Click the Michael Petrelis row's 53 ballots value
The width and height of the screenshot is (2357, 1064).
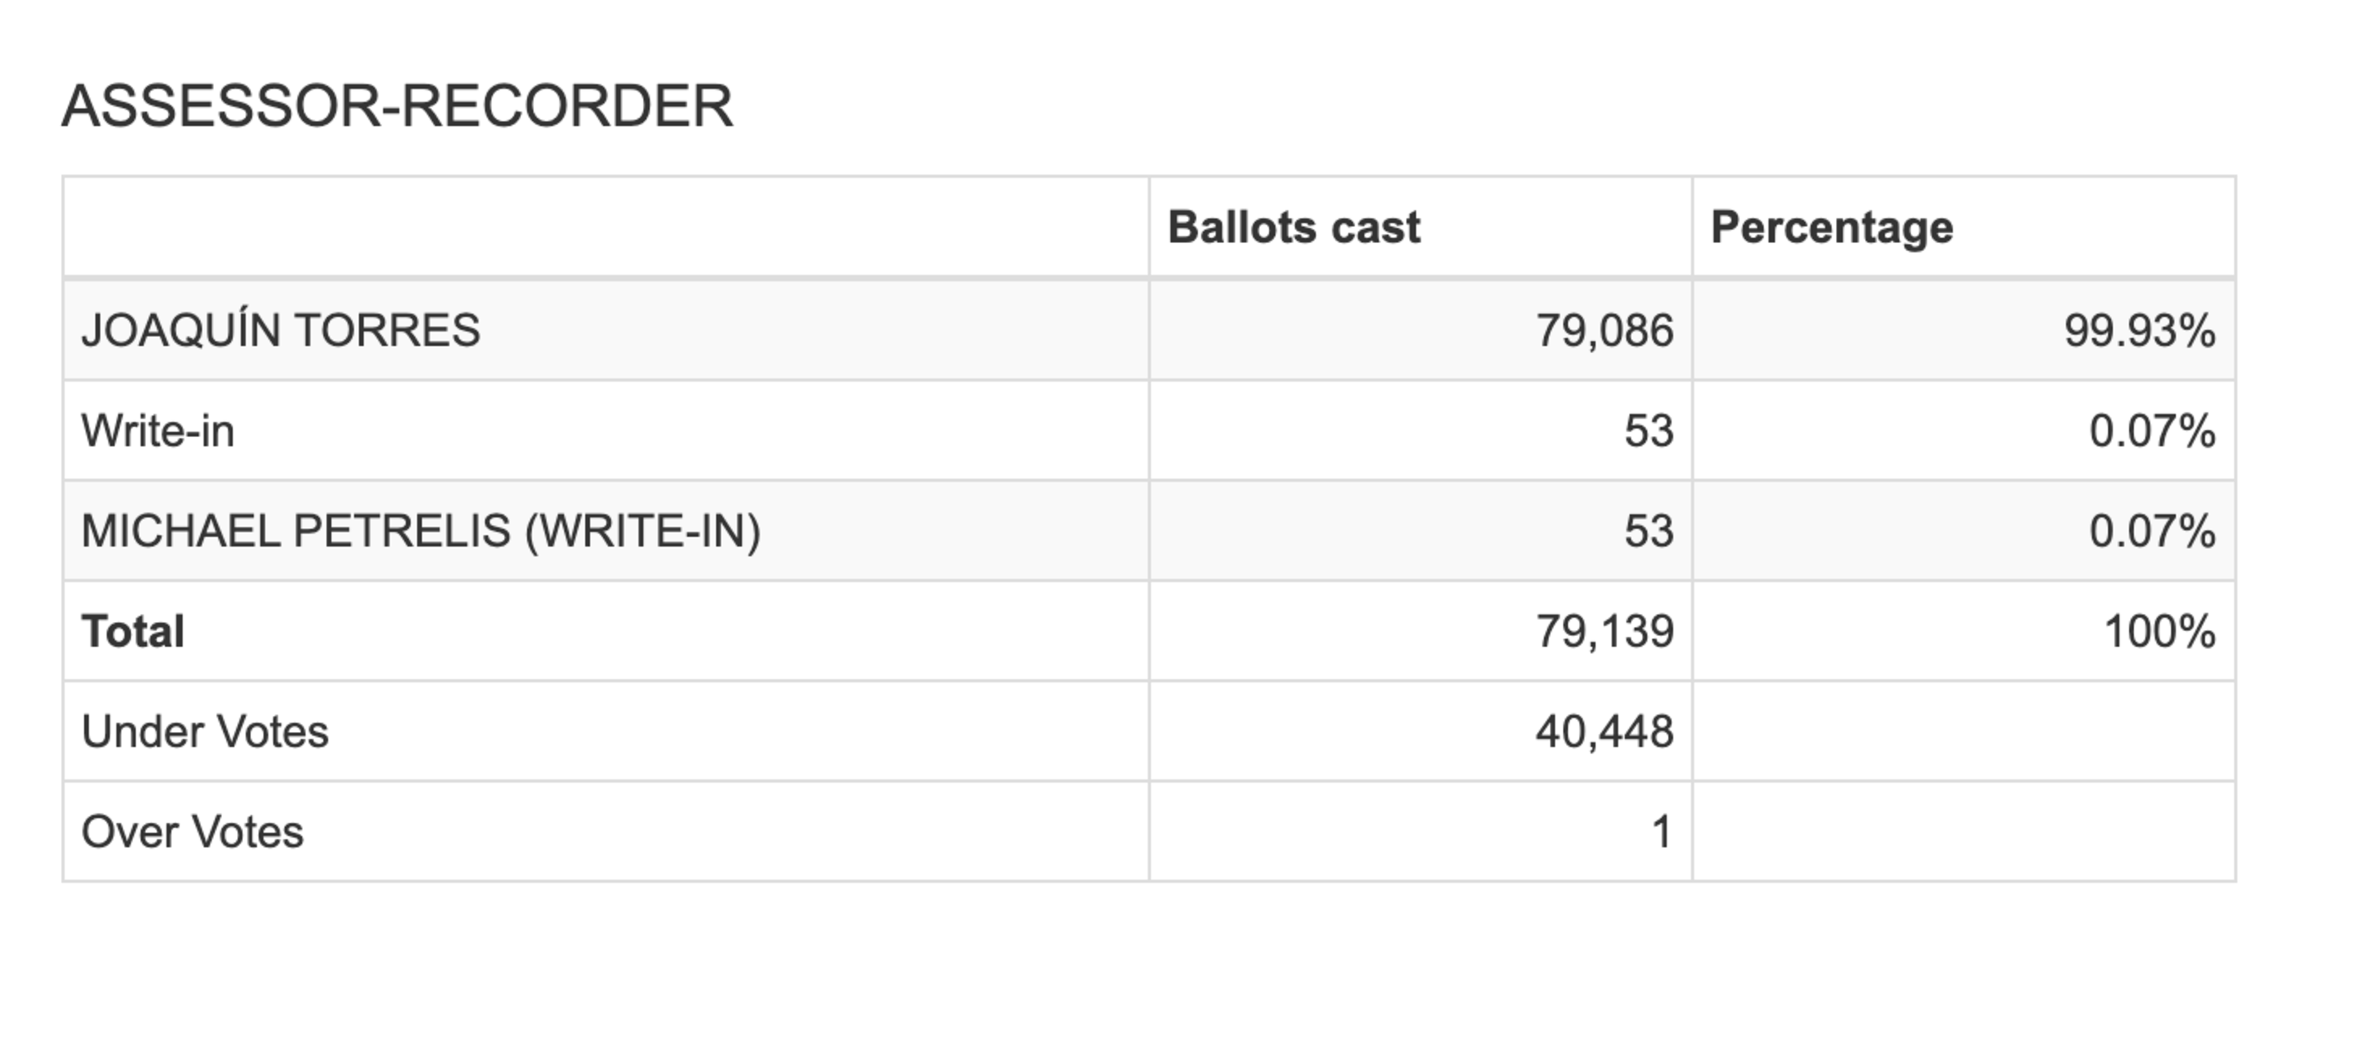tap(1649, 532)
